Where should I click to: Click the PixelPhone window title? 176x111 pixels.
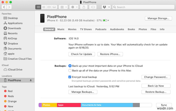pyautogui.click(x=90, y=2)
